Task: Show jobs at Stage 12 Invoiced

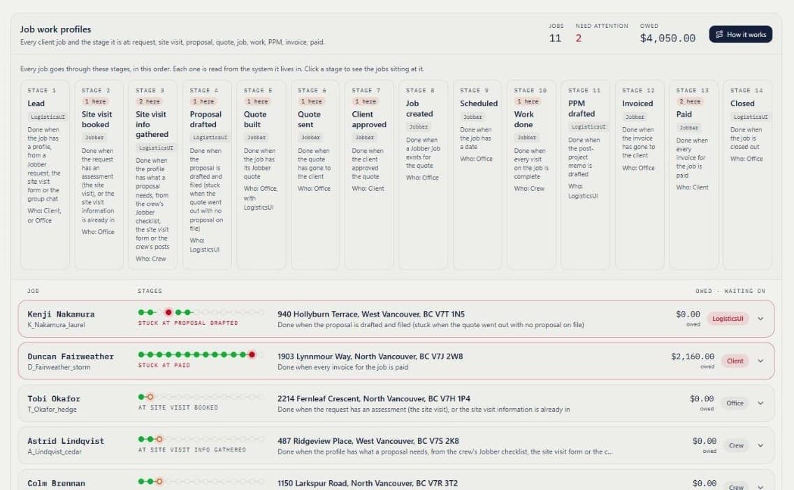Action: (x=640, y=175)
